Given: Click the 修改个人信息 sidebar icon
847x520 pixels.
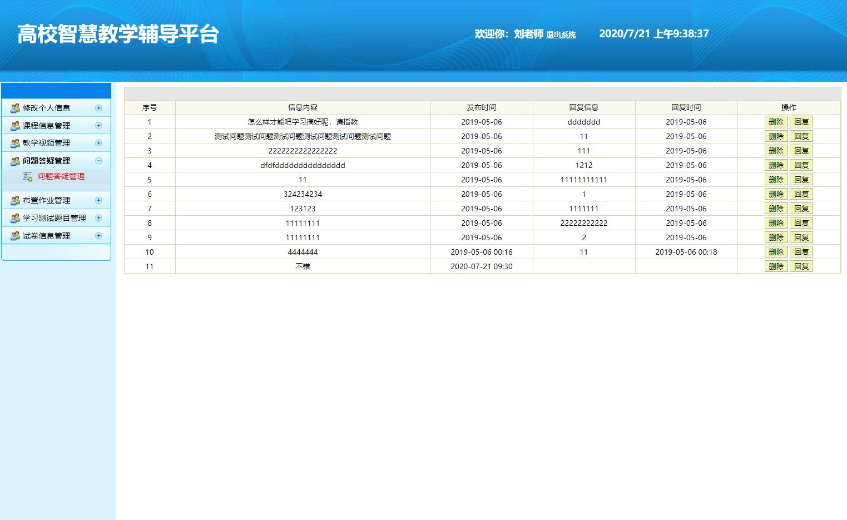Looking at the screenshot, I should 15,107.
